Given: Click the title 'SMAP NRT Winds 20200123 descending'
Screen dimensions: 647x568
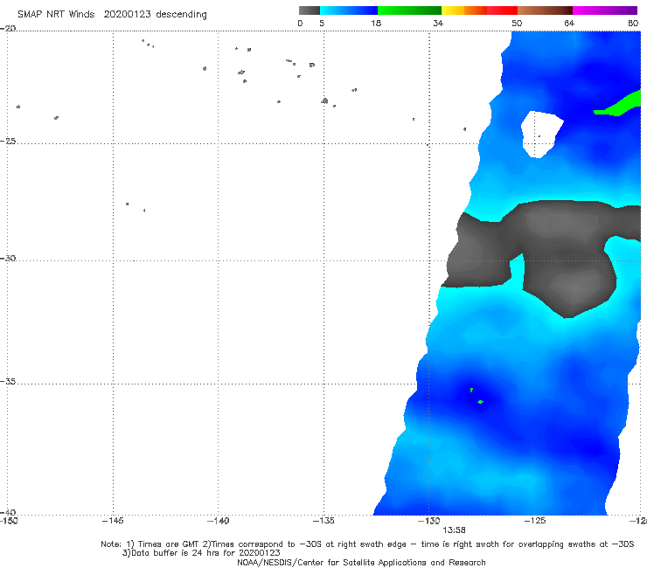Looking at the screenshot, I should (x=112, y=14).
